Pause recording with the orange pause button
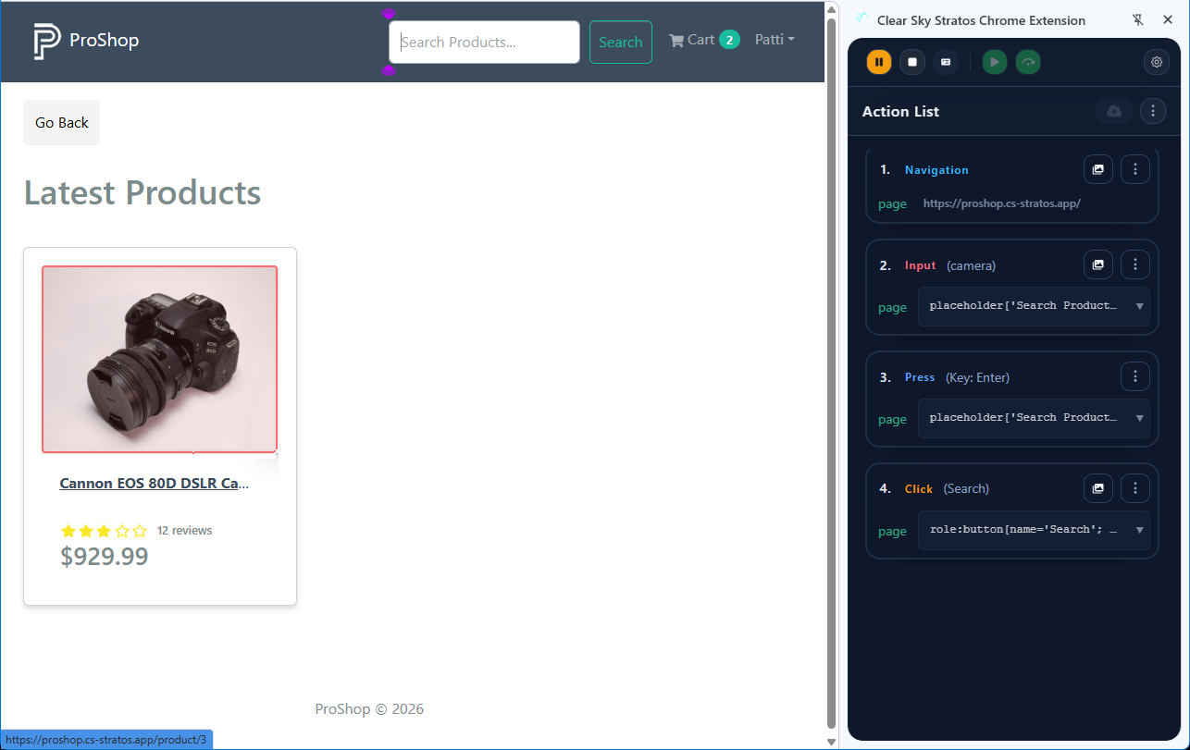Viewport: 1190px width, 750px height. click(878, 62)
